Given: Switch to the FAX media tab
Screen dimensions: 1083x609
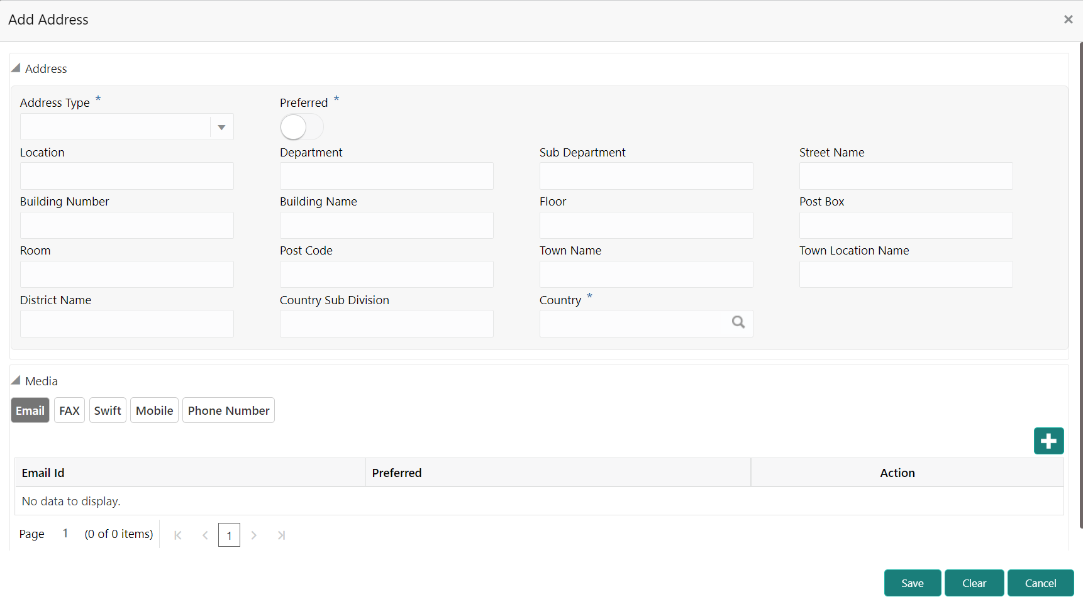Looking at the screenshot, I should (69, 410).
